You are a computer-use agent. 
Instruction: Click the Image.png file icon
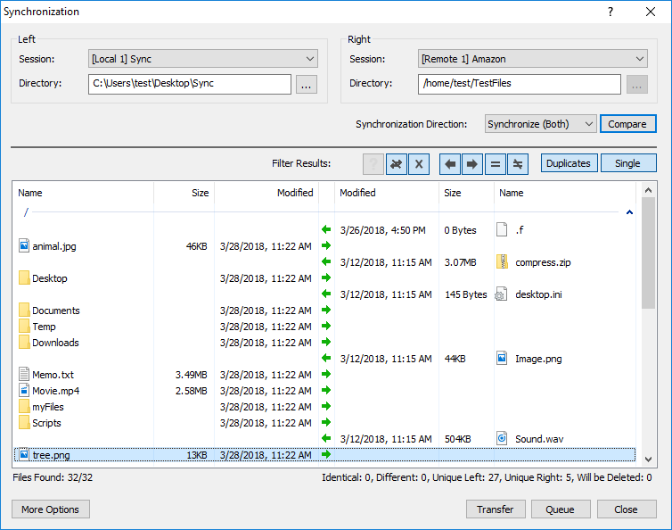(502, 358)
